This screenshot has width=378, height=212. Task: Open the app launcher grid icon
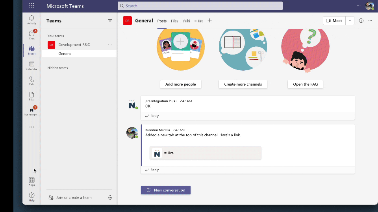click(31, 5)
